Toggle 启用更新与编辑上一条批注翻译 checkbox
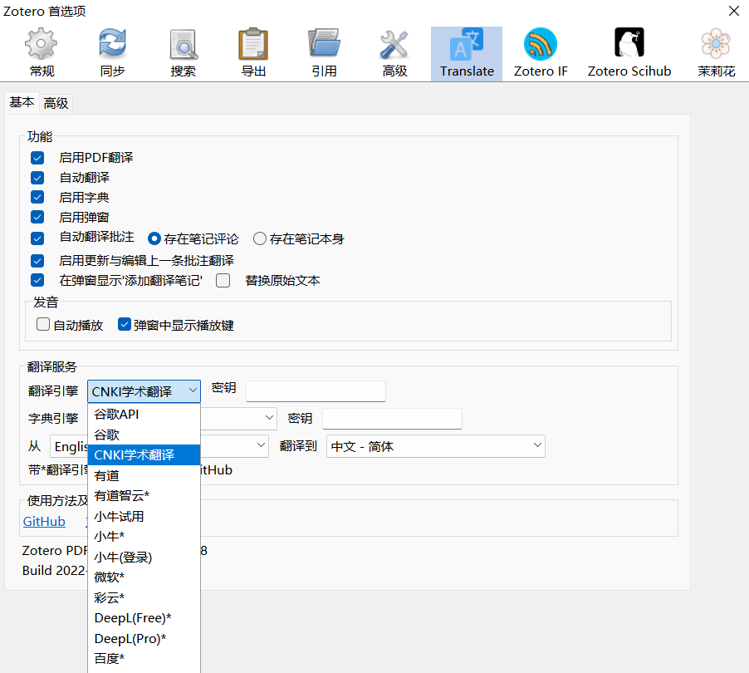 (x=37, y=261)
